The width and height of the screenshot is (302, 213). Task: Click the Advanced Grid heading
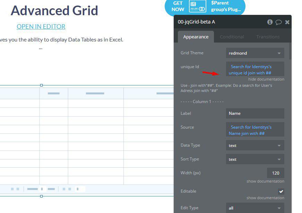click(x=54, y=10)
